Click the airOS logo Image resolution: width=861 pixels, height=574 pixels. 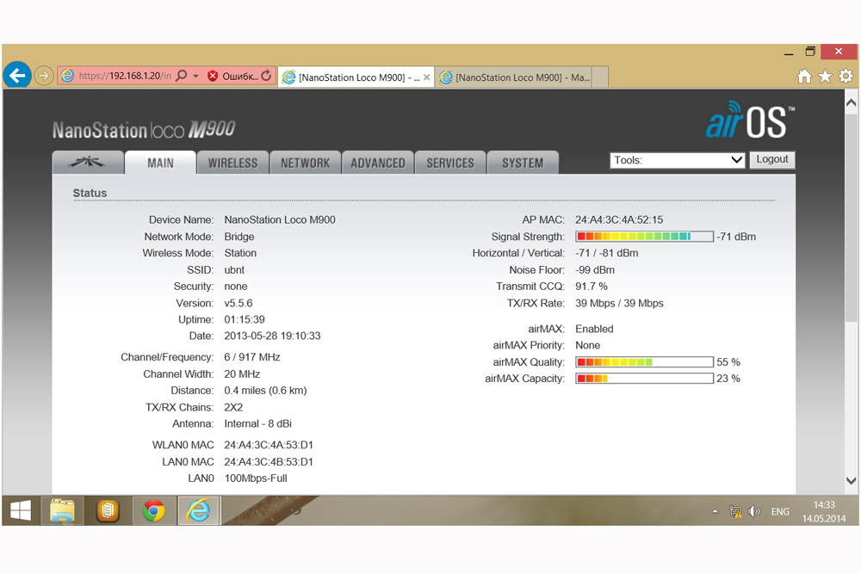pyautogui.click(x=750, y=119)
